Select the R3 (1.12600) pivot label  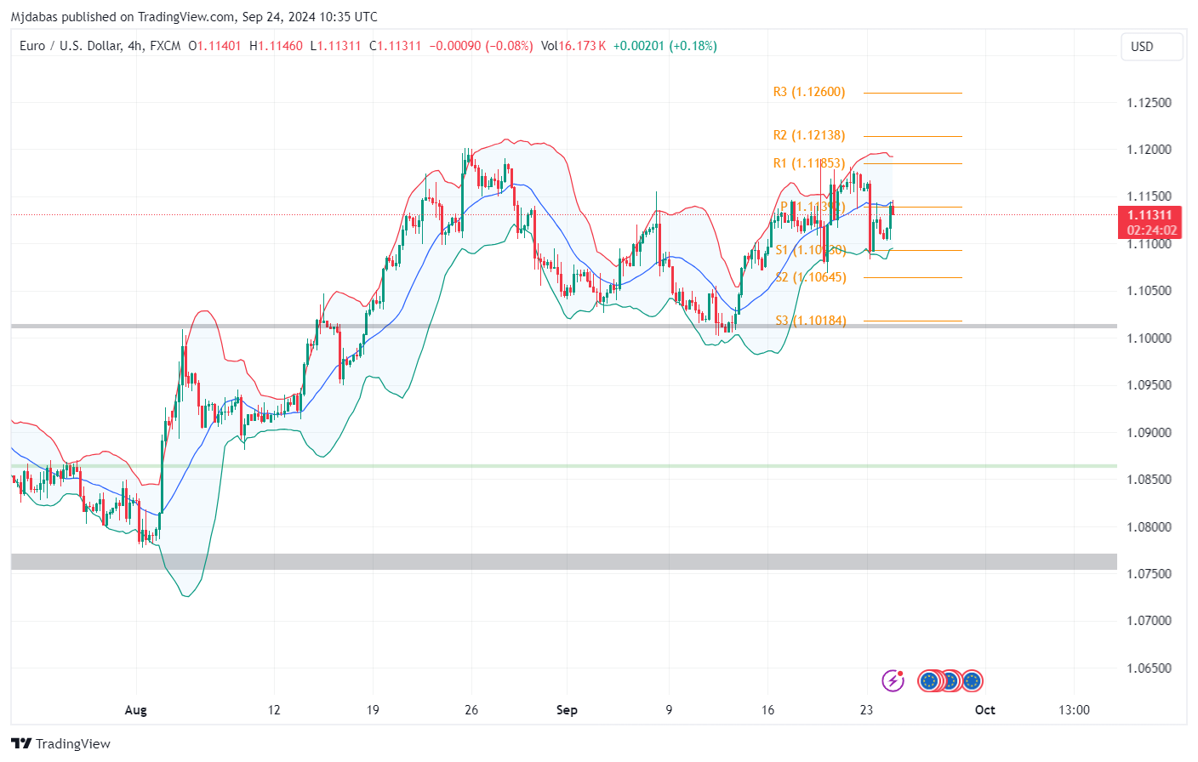[x=809, y=92]
